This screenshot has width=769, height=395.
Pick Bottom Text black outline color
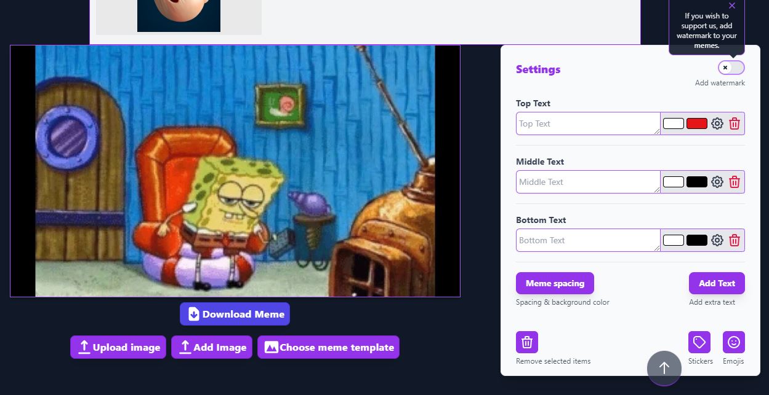(697, 240)
